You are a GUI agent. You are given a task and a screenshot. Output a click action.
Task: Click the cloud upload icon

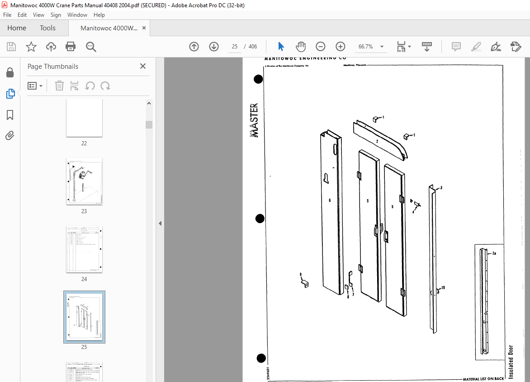(x=51, y=47)
